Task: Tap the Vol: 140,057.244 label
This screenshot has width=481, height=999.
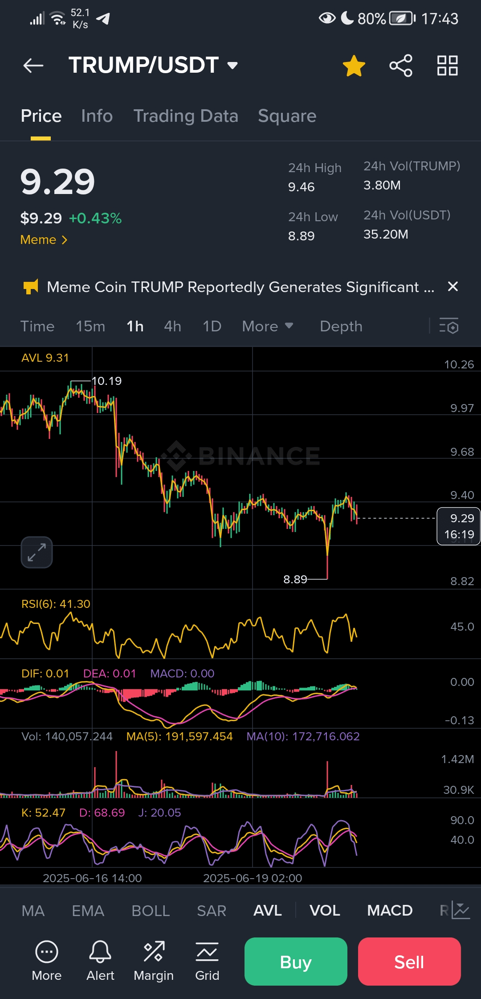Action: [67, 736]
